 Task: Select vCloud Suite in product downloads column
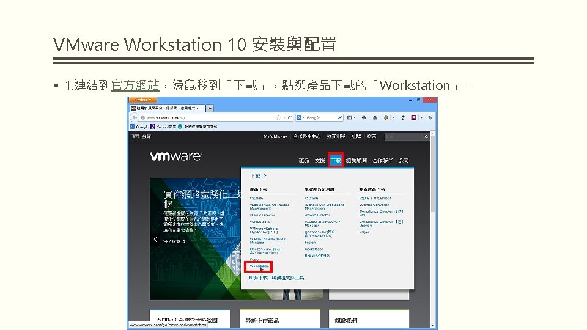point(260,222)
